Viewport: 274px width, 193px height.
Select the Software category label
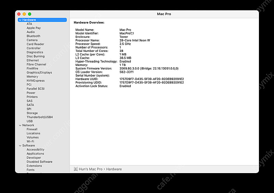28,146
